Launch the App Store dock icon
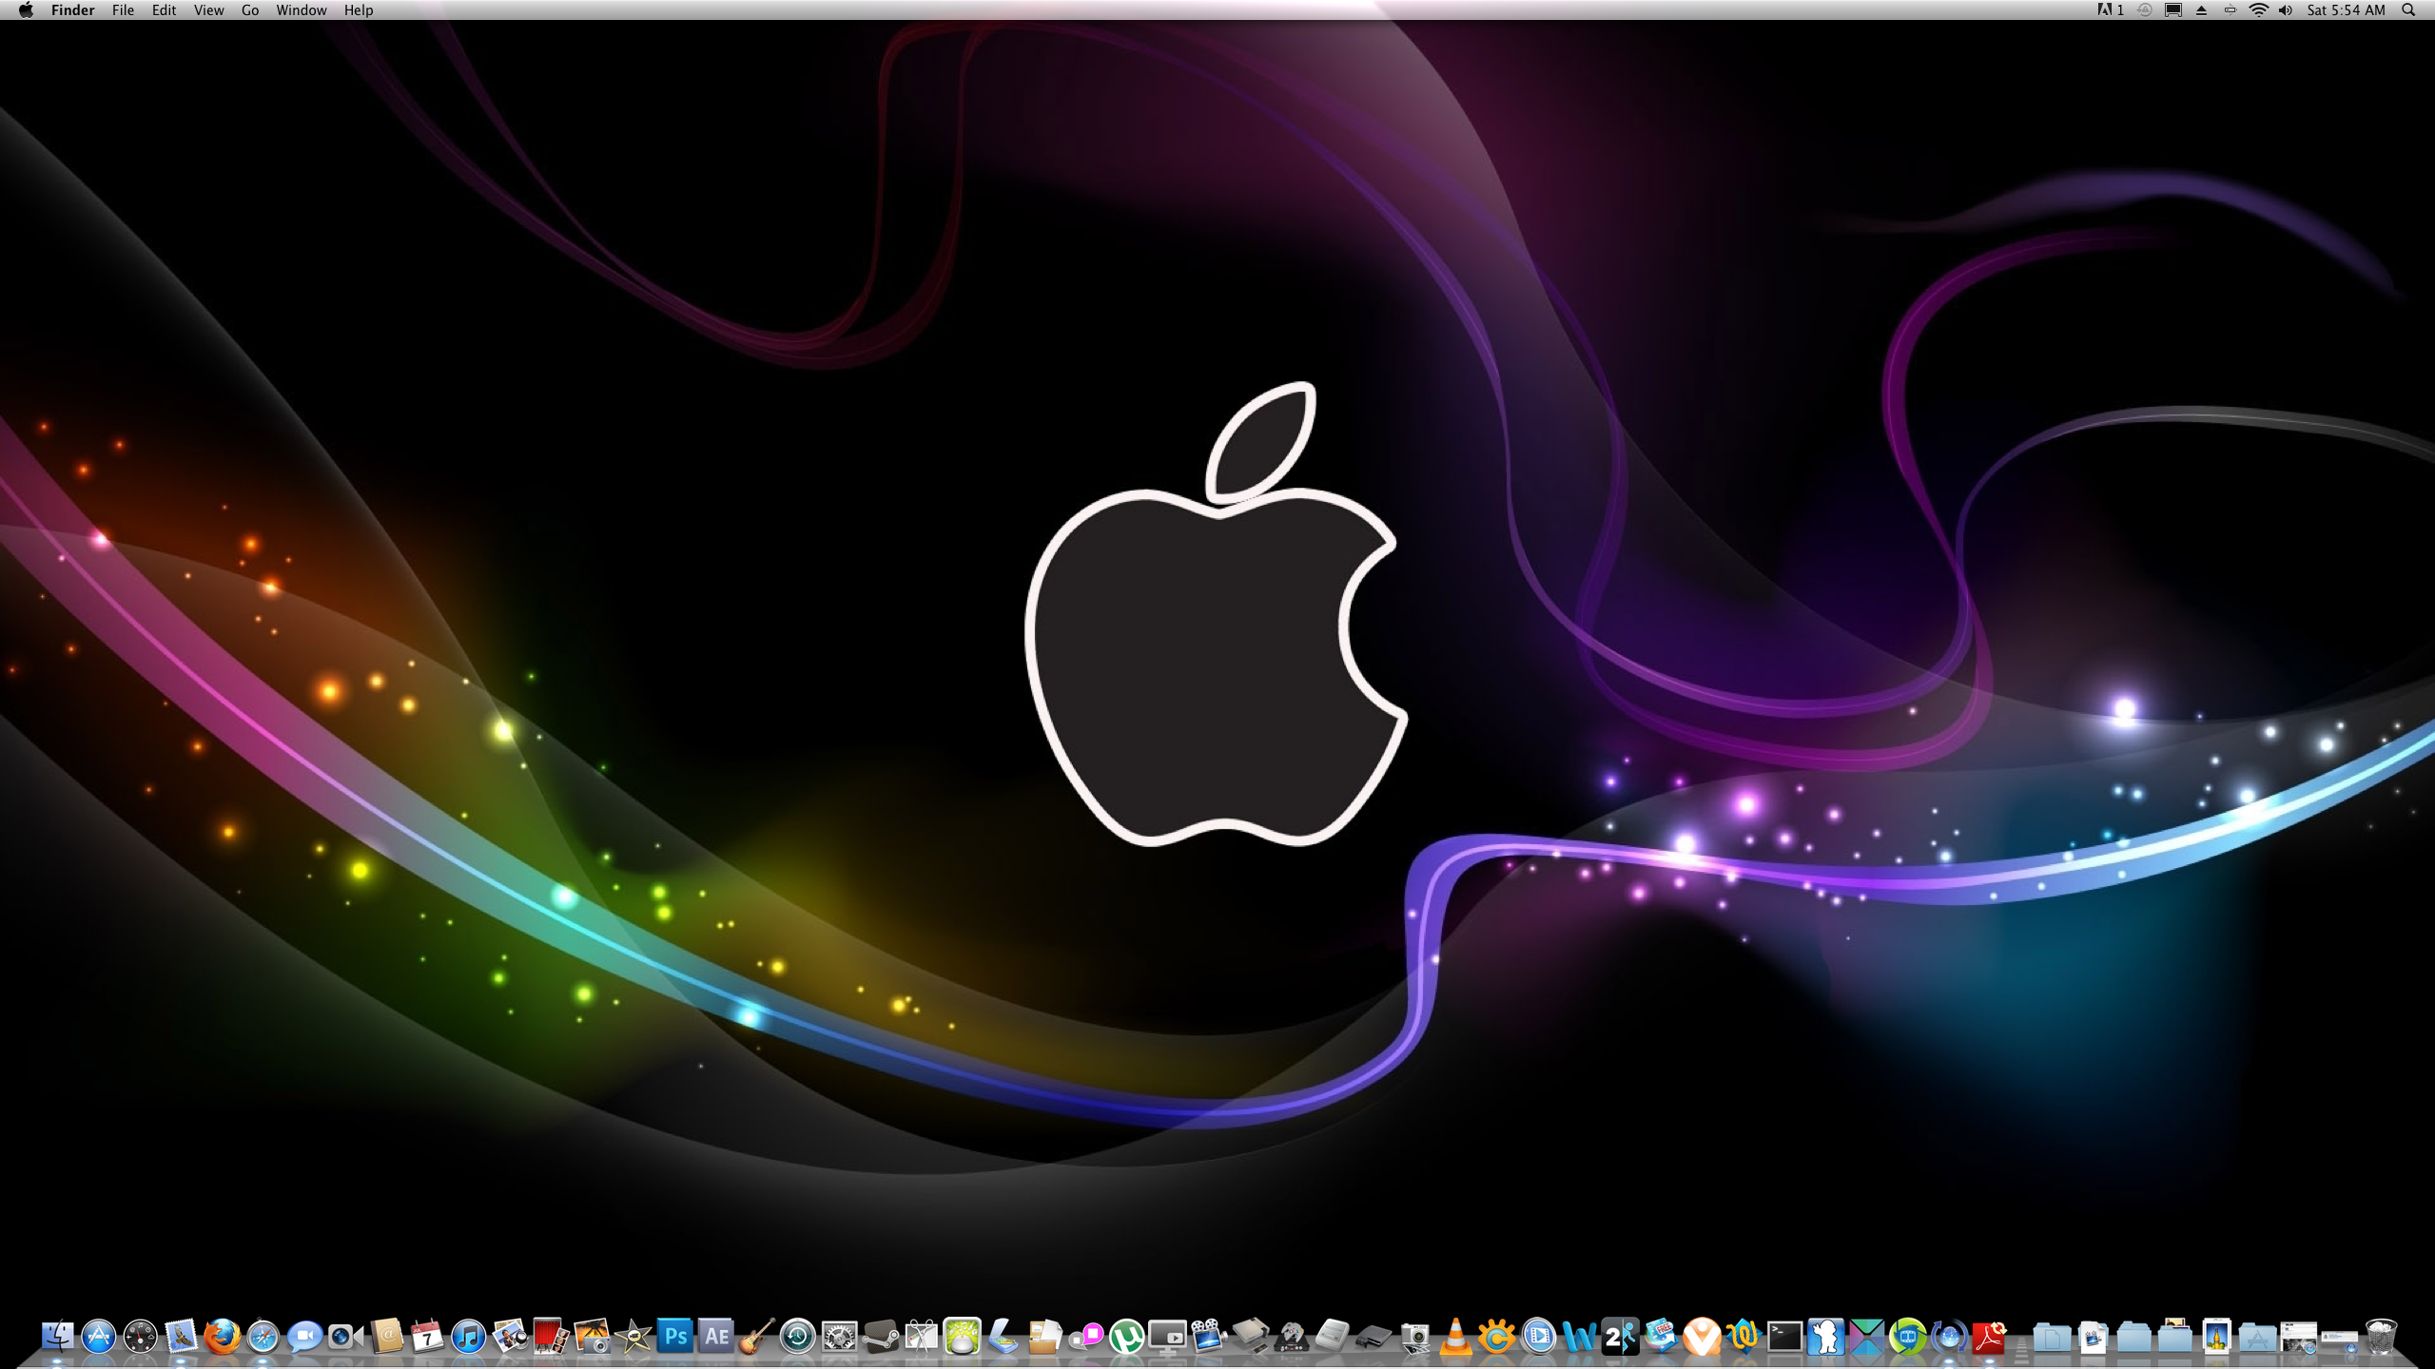Screen dimensions: 2435x1369 pos(98,1337)
